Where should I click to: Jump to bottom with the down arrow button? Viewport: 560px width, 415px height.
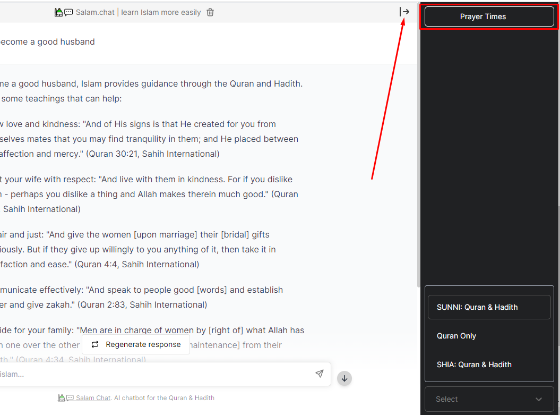(x=344, y=378)
